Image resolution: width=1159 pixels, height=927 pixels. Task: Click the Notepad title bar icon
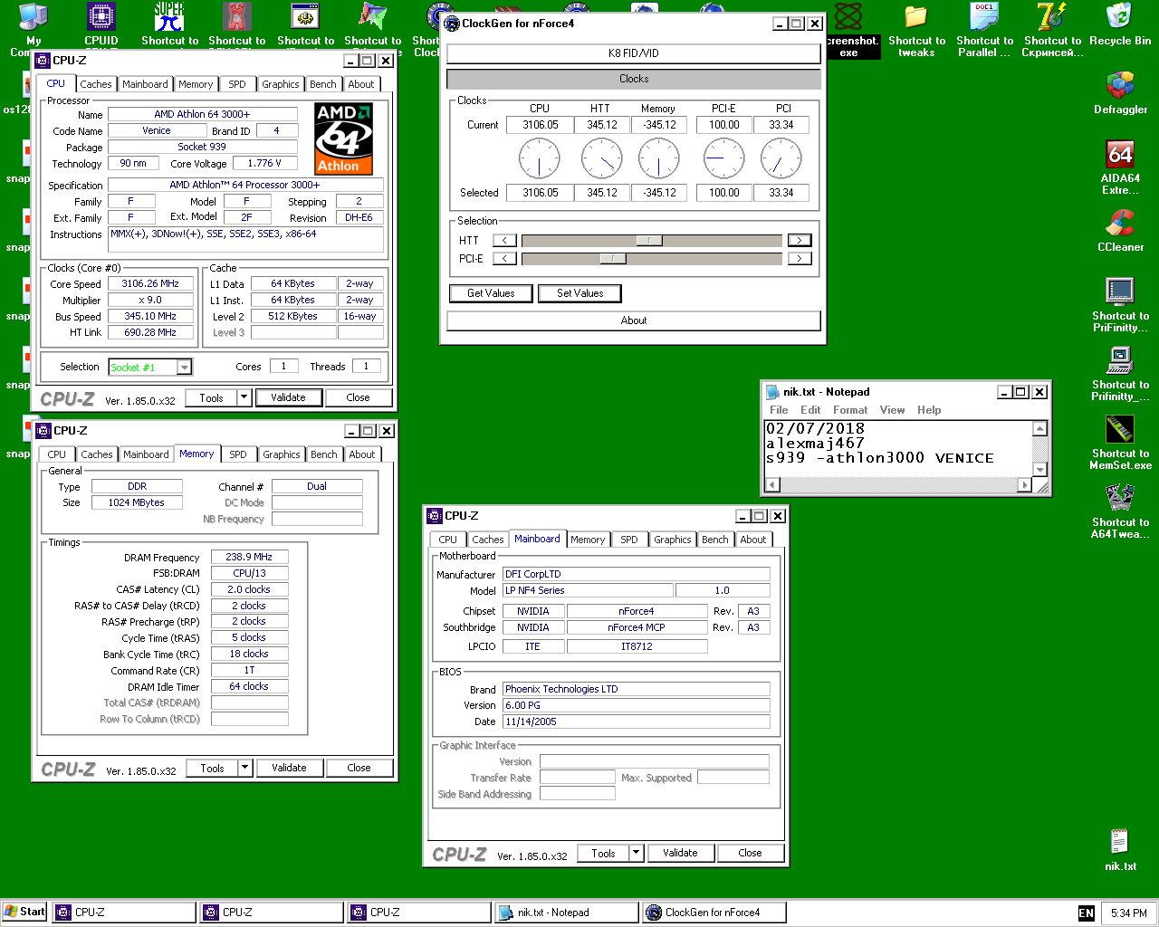click(x=773, y=392)
